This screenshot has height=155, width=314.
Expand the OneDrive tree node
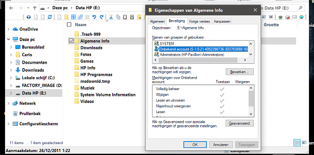[x=8, y=29]
